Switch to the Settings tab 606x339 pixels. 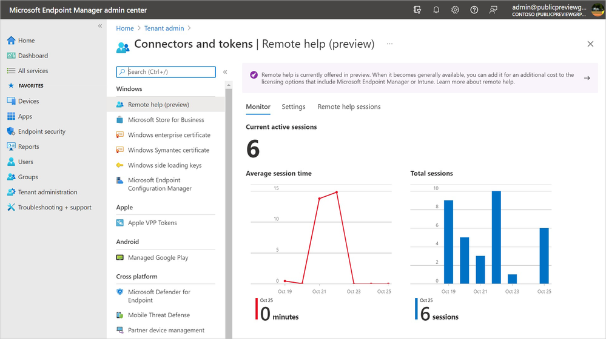pyautogui.click(x=294, y=107)
